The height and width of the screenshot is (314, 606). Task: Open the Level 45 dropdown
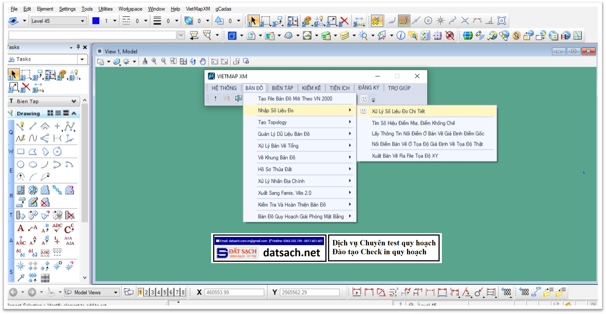pyautogui.click(x=82, y=21)
